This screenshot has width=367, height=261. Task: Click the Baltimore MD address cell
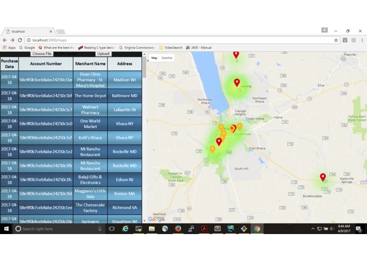coord(125,96)
